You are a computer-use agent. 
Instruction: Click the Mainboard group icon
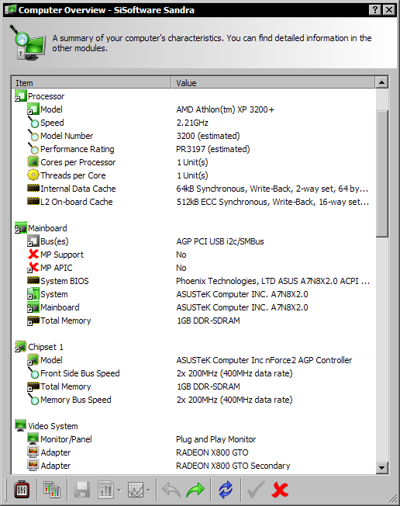point(21,228)
